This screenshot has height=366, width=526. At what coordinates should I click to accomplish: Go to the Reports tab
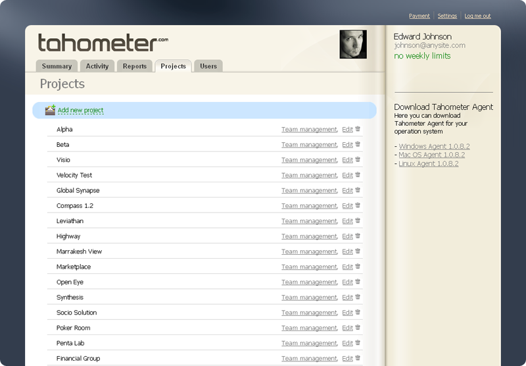coord(135,66)
